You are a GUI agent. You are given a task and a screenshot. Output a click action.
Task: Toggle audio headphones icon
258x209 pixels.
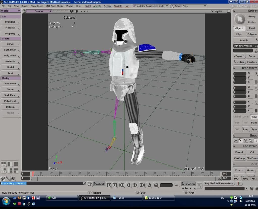point(156,185)
